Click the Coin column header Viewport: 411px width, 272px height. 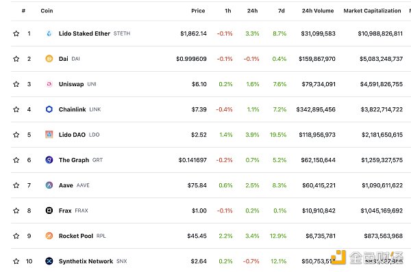pos(47,11)
